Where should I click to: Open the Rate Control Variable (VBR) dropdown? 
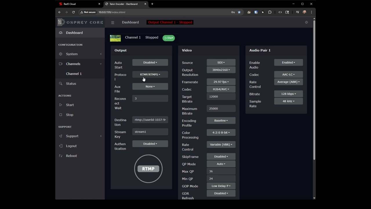tap(221, 145)
